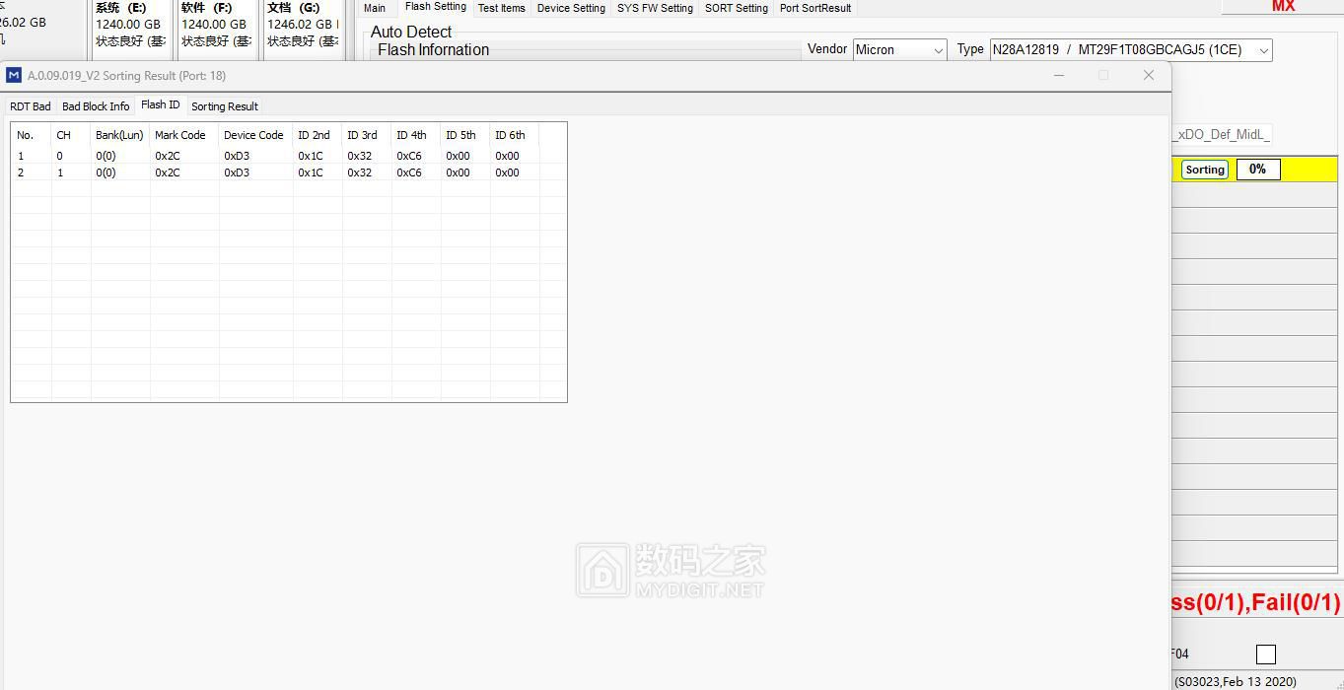
Task: Click row 2 ID 3rd value 0x32
Action: [x=367, y=172]
